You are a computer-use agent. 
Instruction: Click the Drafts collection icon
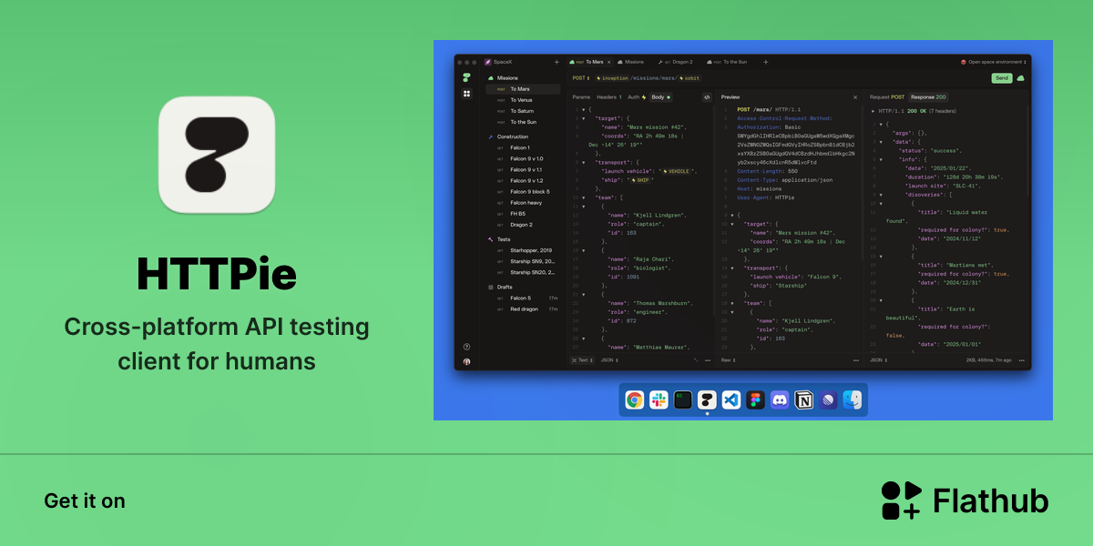490,287
